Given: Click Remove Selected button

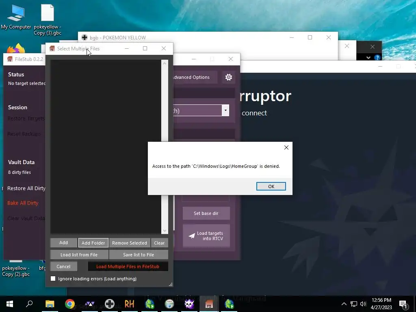Looking at the screenshot, I should [130, 243].
